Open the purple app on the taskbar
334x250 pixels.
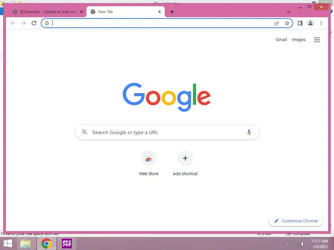[67, 243]
